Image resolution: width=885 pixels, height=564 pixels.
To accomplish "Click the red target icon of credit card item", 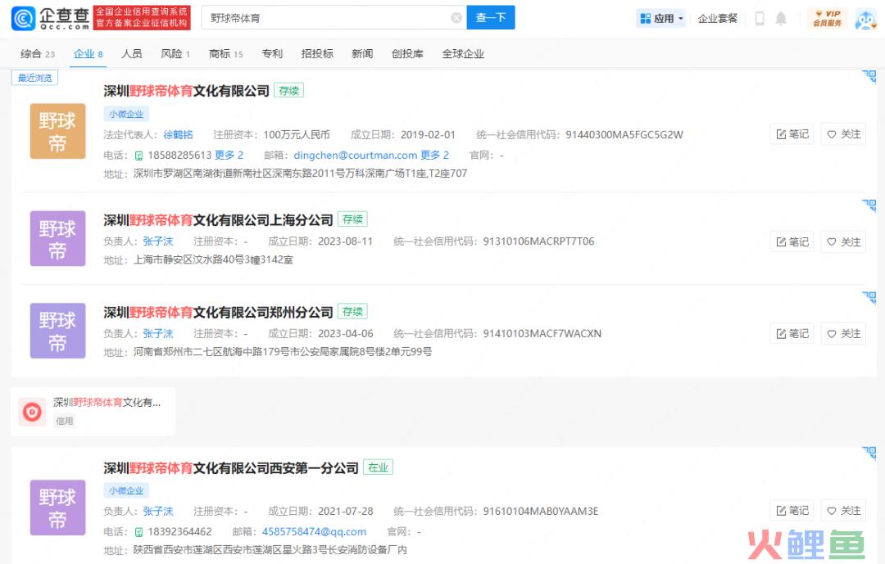I will tap(32, 412).
